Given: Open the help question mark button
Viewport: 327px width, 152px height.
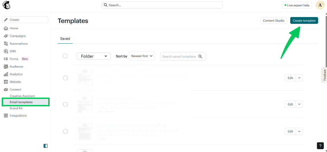Looking at the screenshot, I should click(320, 145).
